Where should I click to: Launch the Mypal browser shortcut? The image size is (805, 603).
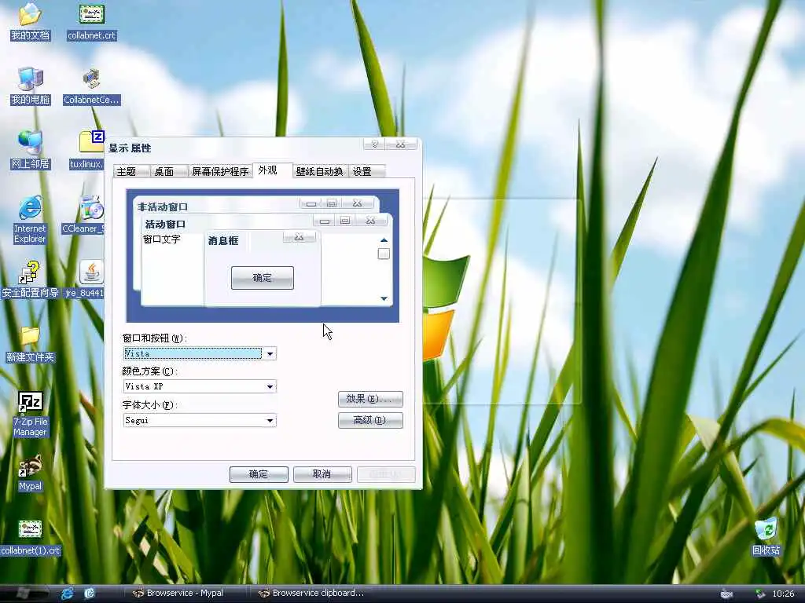31,473
